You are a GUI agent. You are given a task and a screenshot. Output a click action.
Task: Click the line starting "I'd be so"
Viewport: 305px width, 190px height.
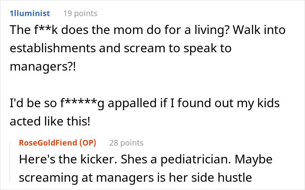145,103
